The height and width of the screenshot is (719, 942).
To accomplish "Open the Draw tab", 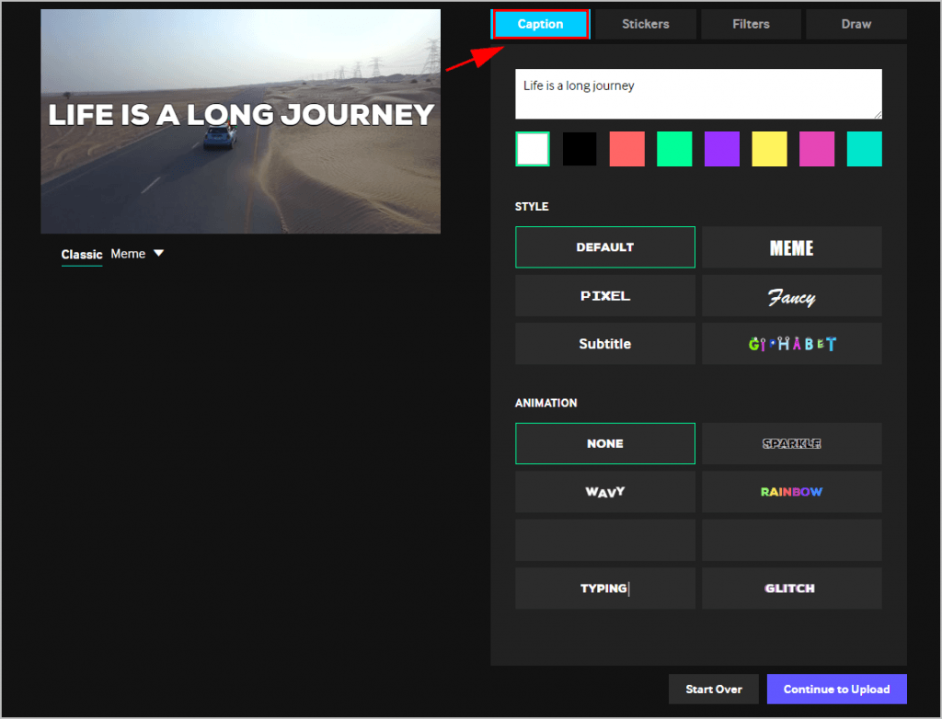I will point(856,24).
